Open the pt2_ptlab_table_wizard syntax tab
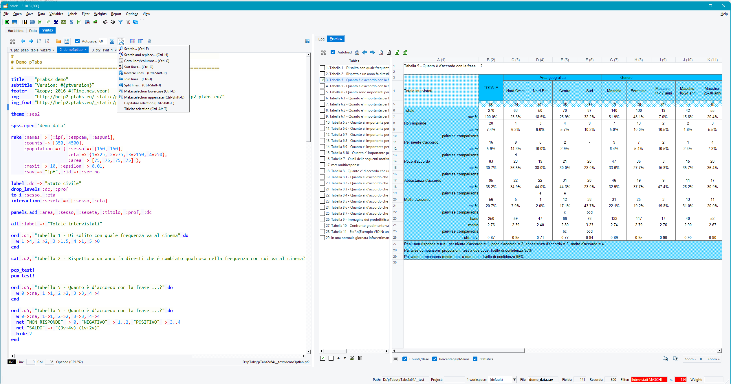This screenshot has width=731, height=384. coord(30,50)
